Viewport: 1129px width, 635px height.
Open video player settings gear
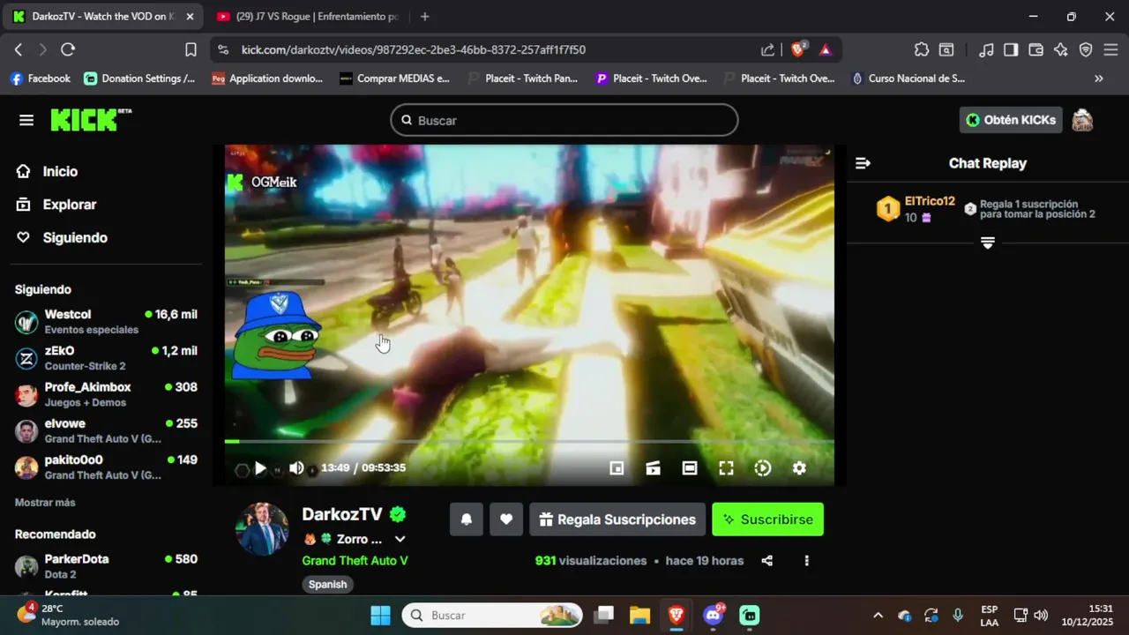(x=799, y=468)
